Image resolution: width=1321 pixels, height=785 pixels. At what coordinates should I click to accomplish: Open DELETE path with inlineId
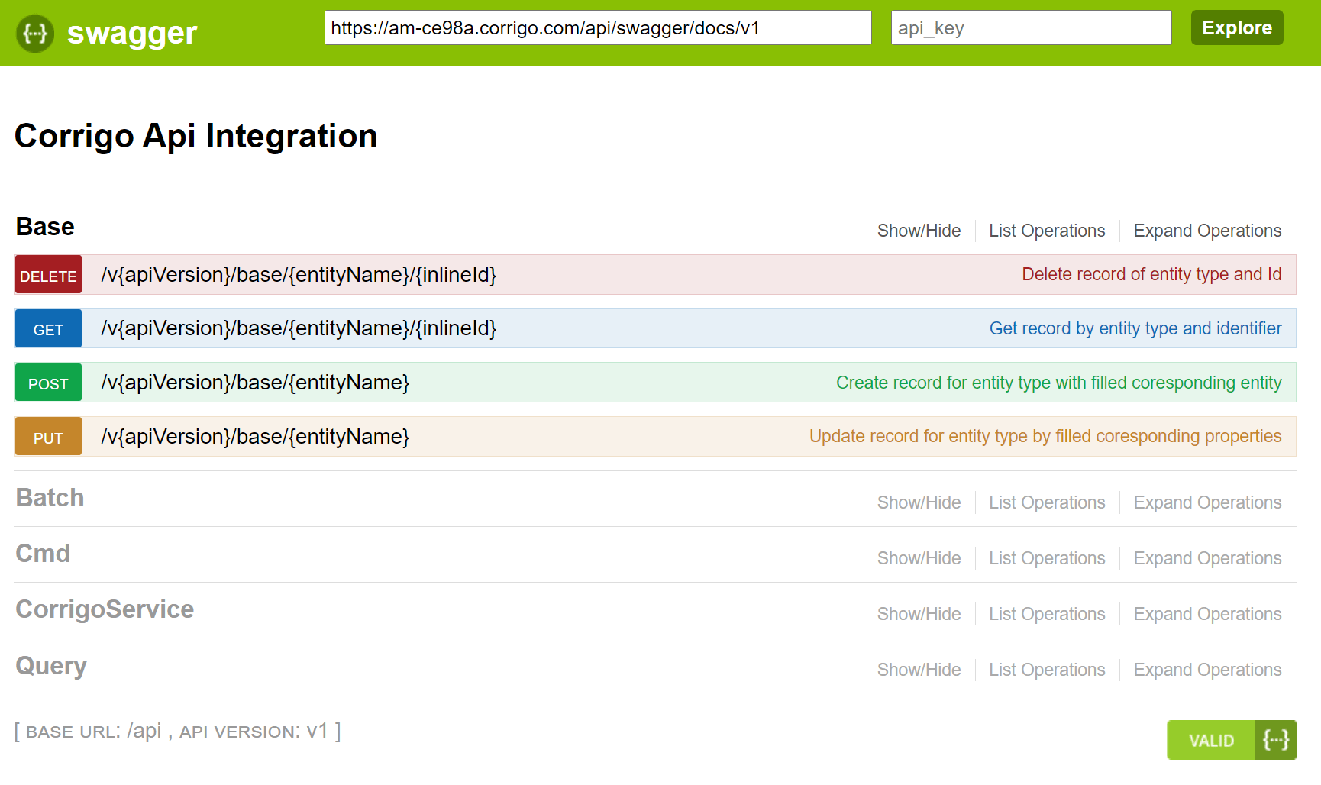coord(299,275)
